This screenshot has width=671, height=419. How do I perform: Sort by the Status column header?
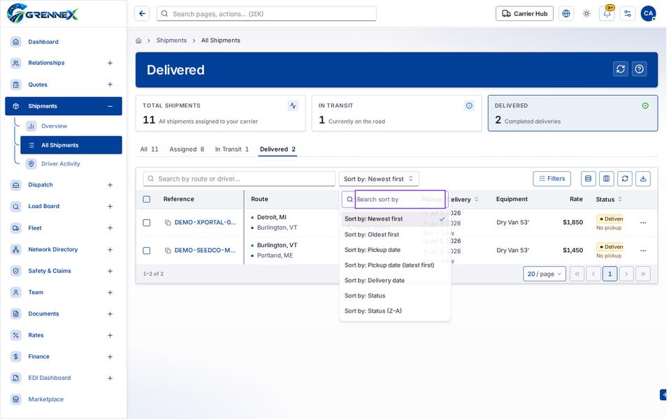click(x=609, y=200)
